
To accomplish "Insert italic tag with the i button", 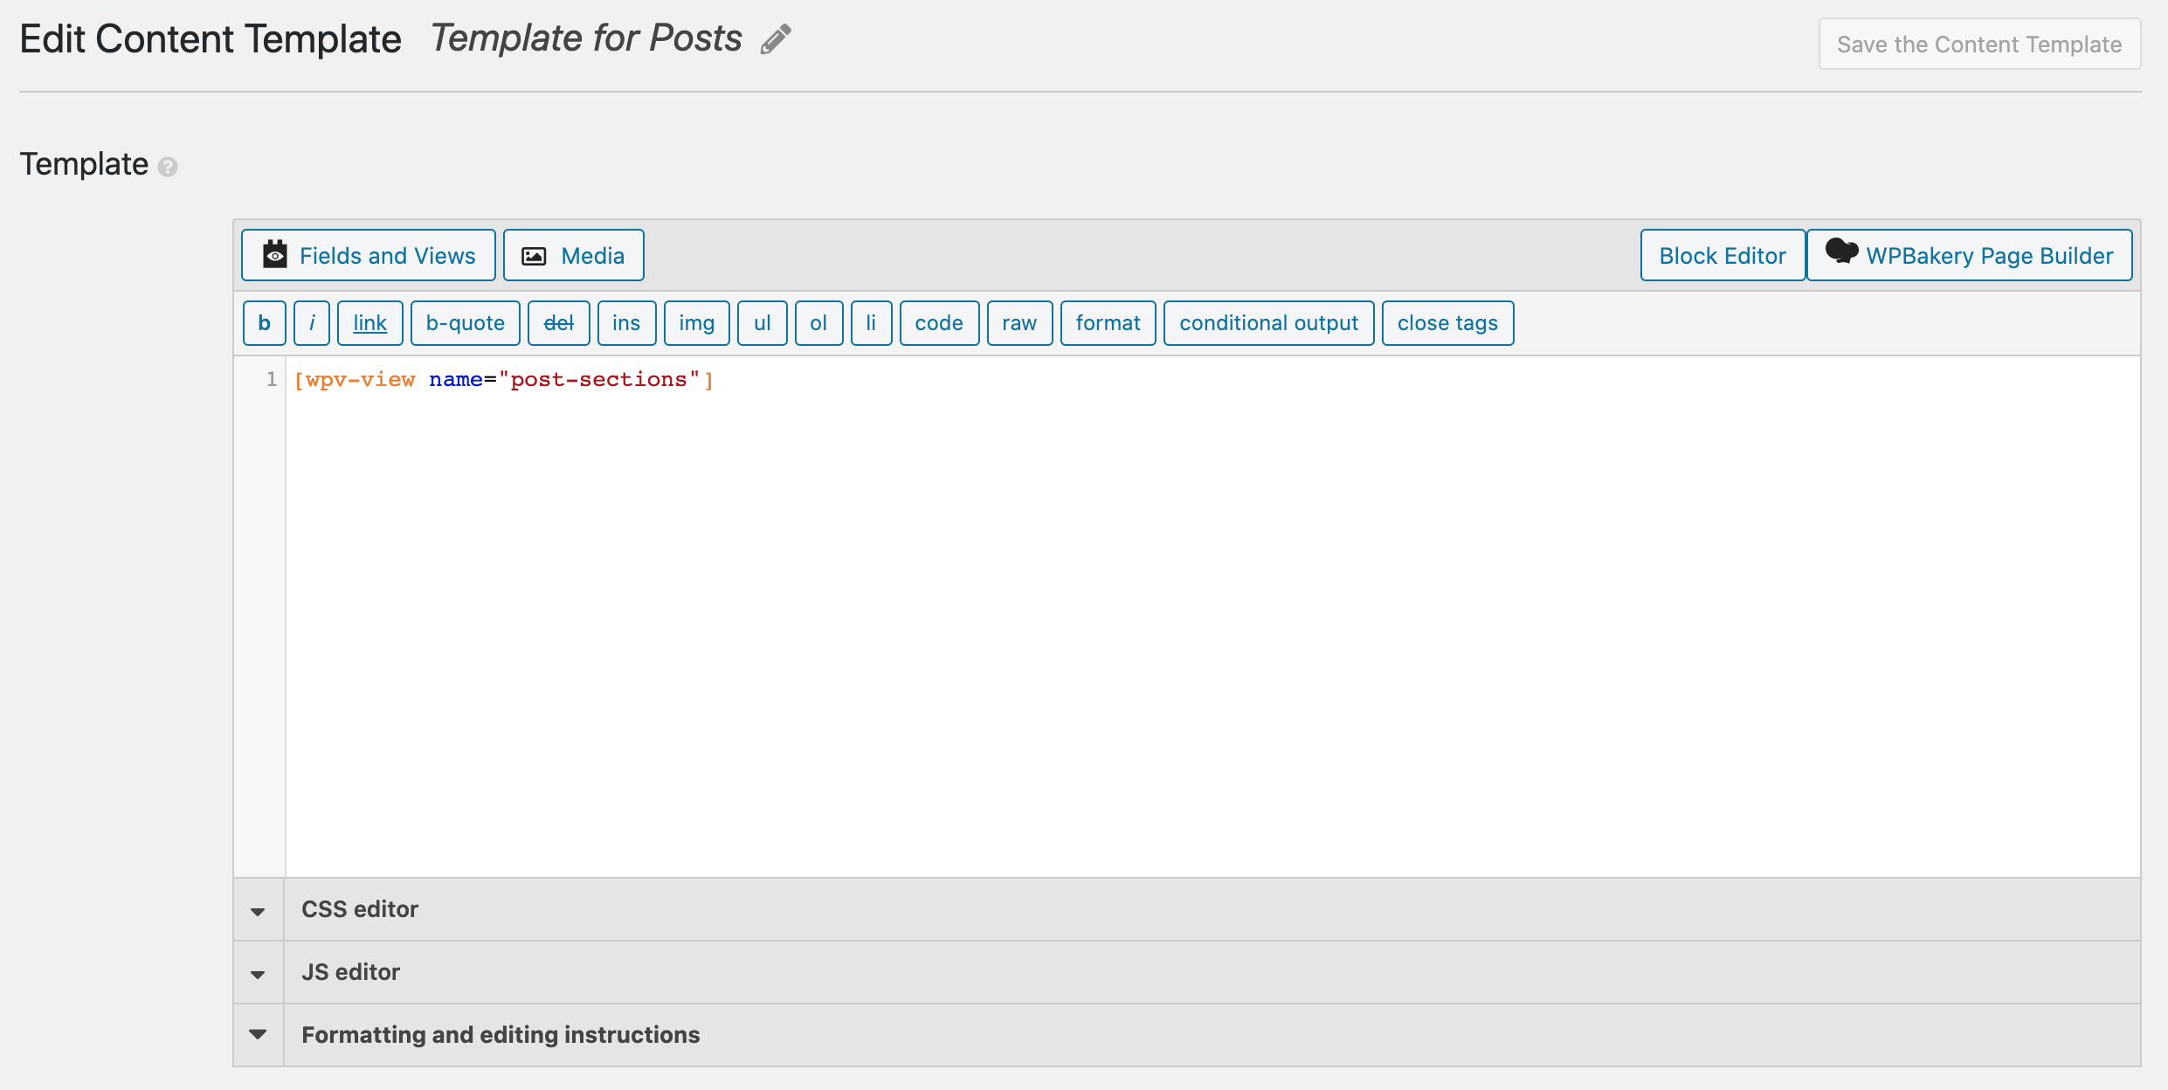I will pos(312,323).
